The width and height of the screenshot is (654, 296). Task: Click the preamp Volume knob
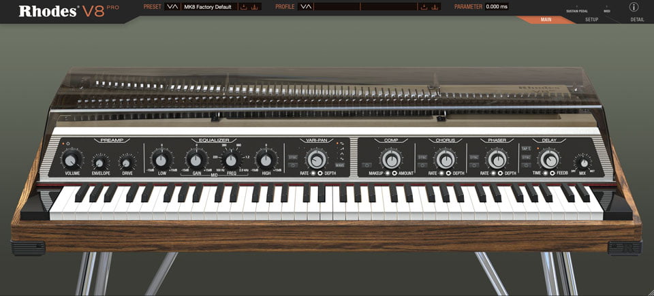pyautogui.click(x=68, y=159)
